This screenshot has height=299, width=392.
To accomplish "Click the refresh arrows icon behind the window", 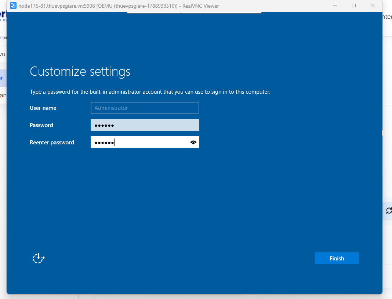I will point(389,211).
